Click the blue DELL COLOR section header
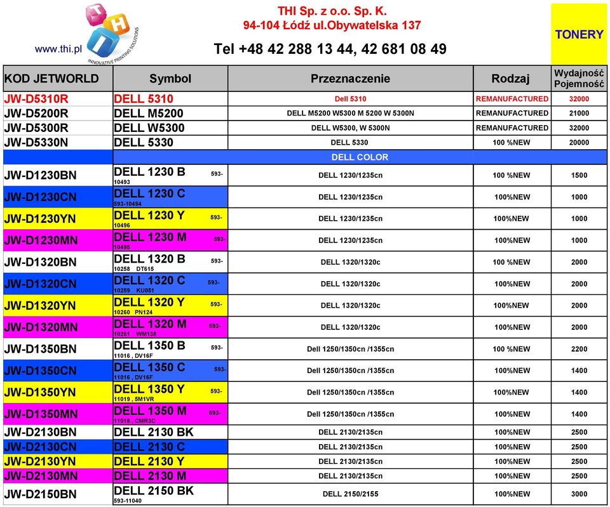 360,157
